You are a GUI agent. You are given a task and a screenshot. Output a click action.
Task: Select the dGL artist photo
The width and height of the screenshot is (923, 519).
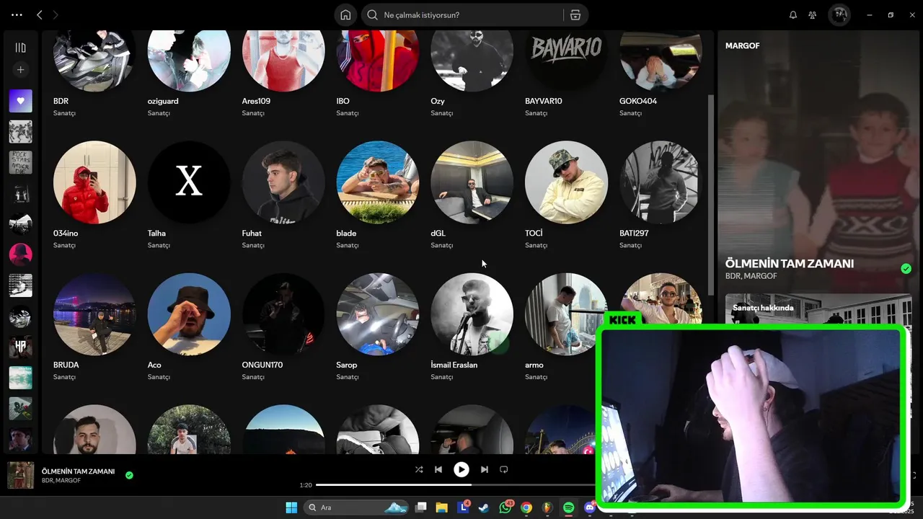click(x=472, y=182)
